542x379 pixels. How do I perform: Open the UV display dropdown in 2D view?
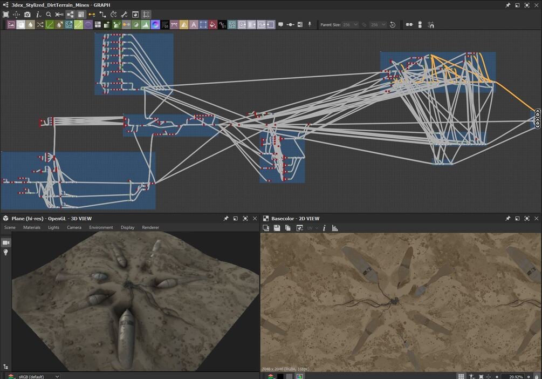(312, 228)
